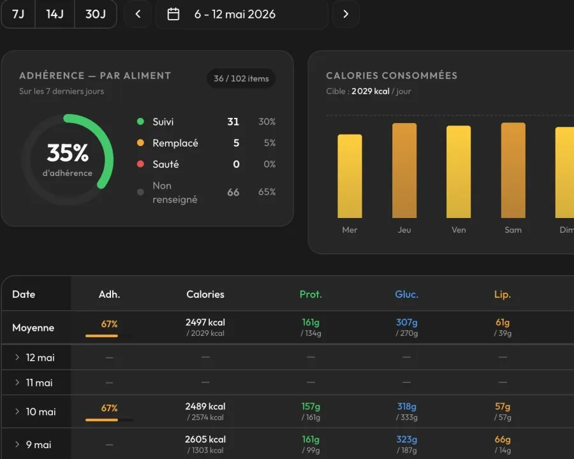The height and width of the screenshot is (459, 574).
Task: Sort by the Calories column header
Action: [x=205, y=295]
